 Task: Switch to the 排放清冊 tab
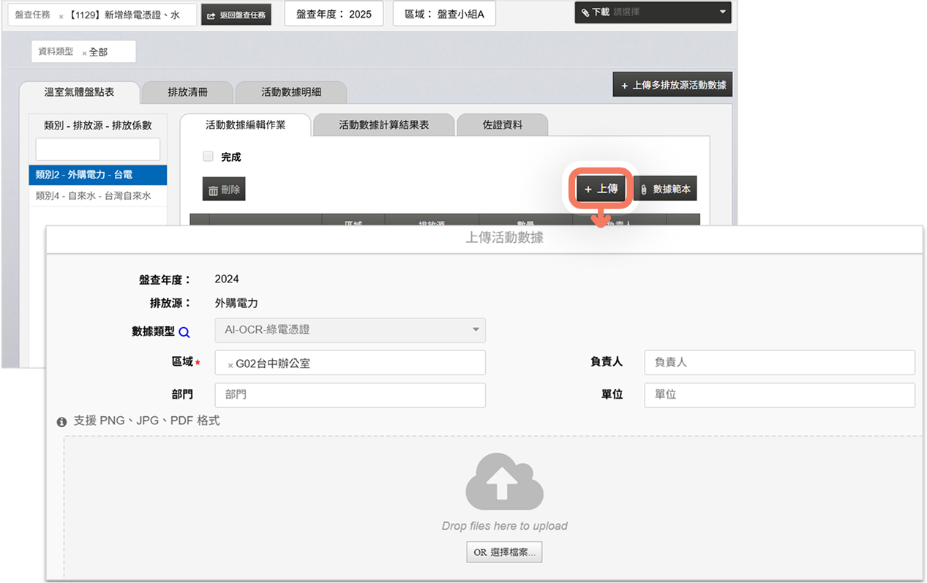187,92
